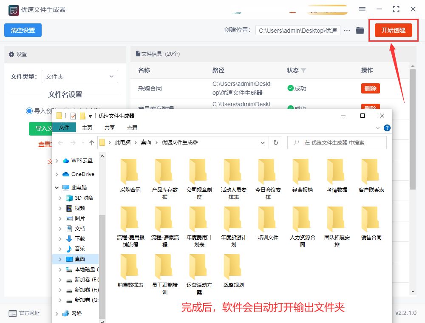Image resolution: width=425 pixels, height=323 pixels.
Task: Click the 此电脑 breadcrumb in address bar
Action: pyautogui.click(x=123, y=142)
